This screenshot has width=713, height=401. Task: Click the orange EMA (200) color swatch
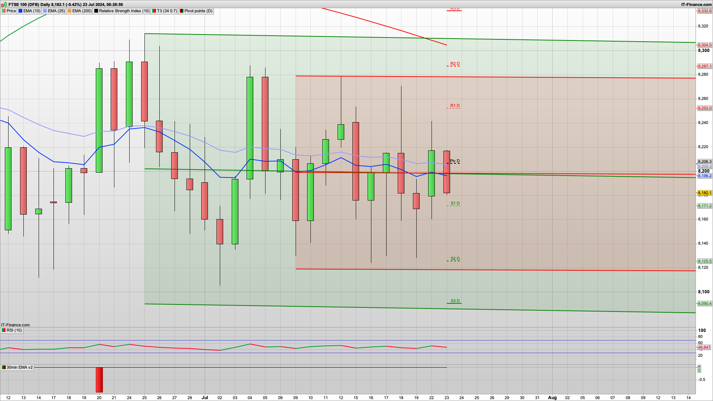(69, 11)
